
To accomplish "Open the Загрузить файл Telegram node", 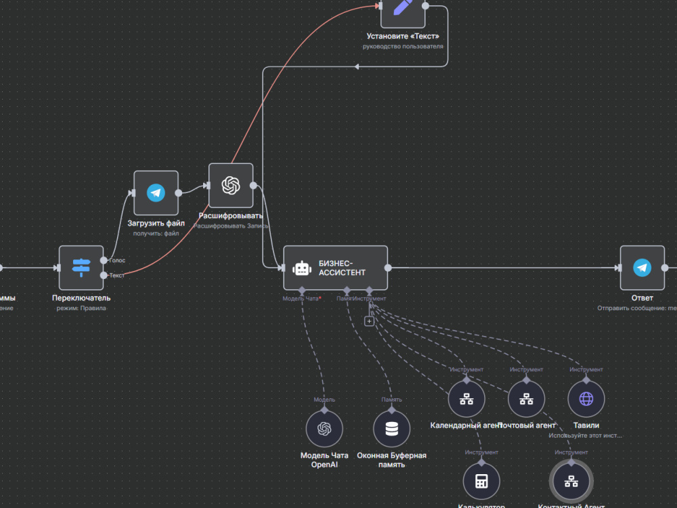I will click(x=156, y=192).
